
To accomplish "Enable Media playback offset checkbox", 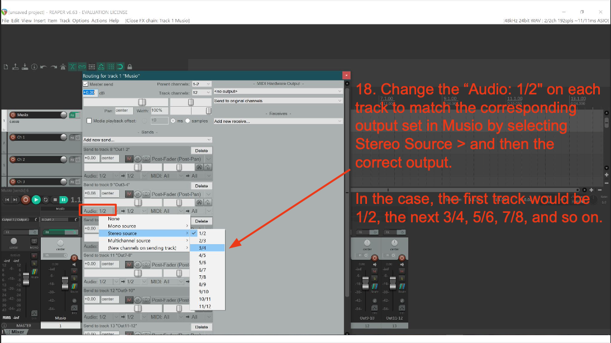I will click(89, 121).
